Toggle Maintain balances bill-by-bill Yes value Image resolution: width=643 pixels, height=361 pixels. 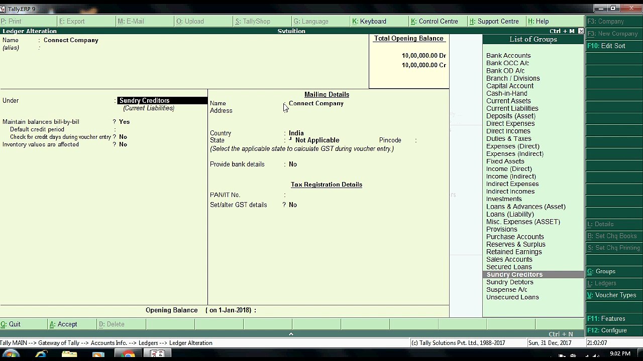(124, 122)
